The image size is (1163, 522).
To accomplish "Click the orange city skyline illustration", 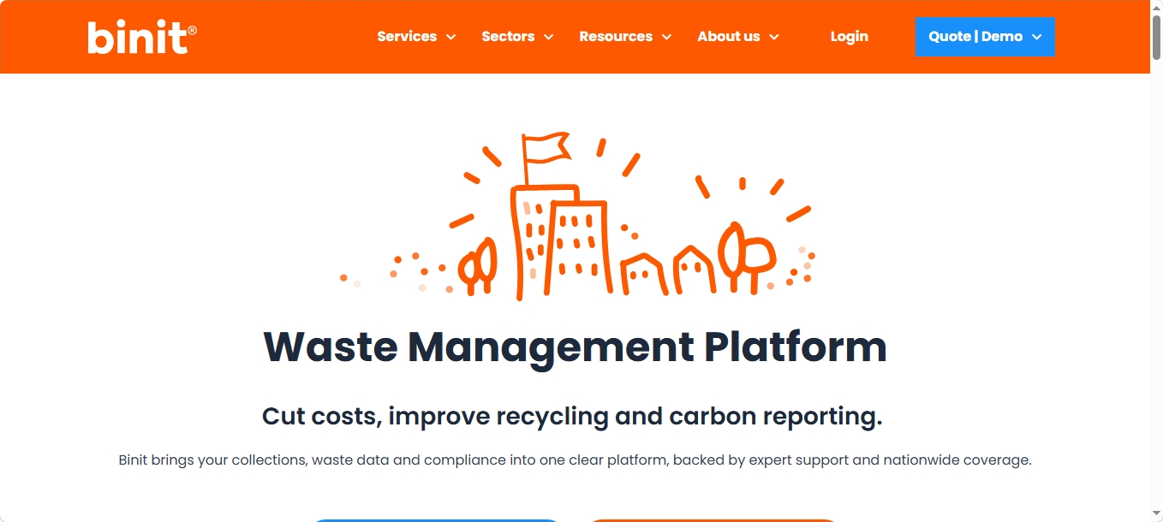I will (578, 217).
